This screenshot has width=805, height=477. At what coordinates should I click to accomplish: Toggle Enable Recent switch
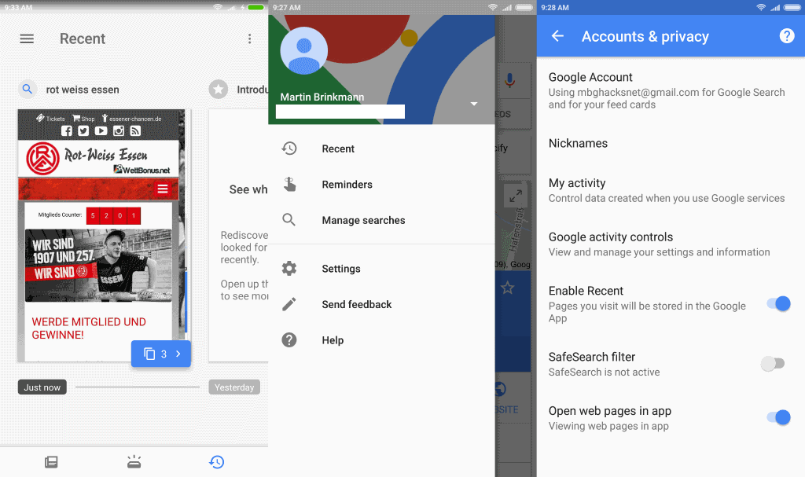[779, 304]
